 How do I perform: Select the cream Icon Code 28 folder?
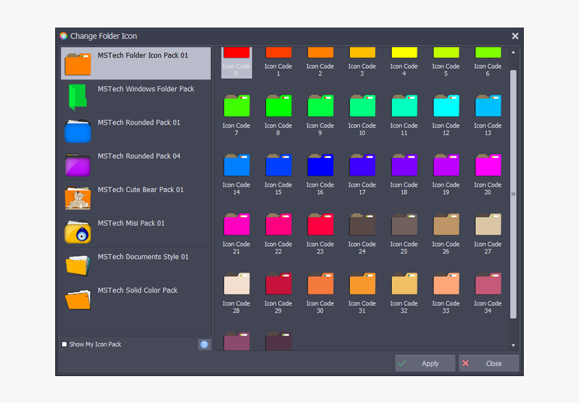[x=236, y=283]
